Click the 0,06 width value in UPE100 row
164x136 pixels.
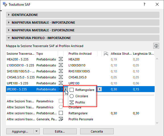[x=136, y=83]
